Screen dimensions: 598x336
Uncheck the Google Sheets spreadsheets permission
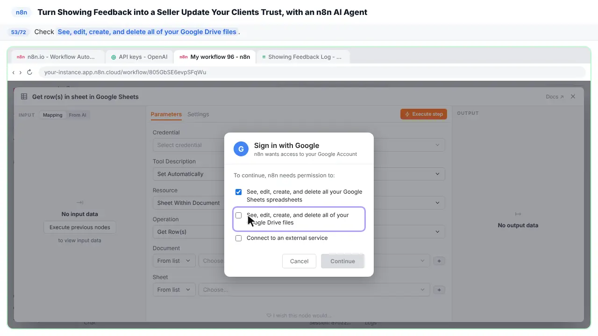tap(239, 192)
